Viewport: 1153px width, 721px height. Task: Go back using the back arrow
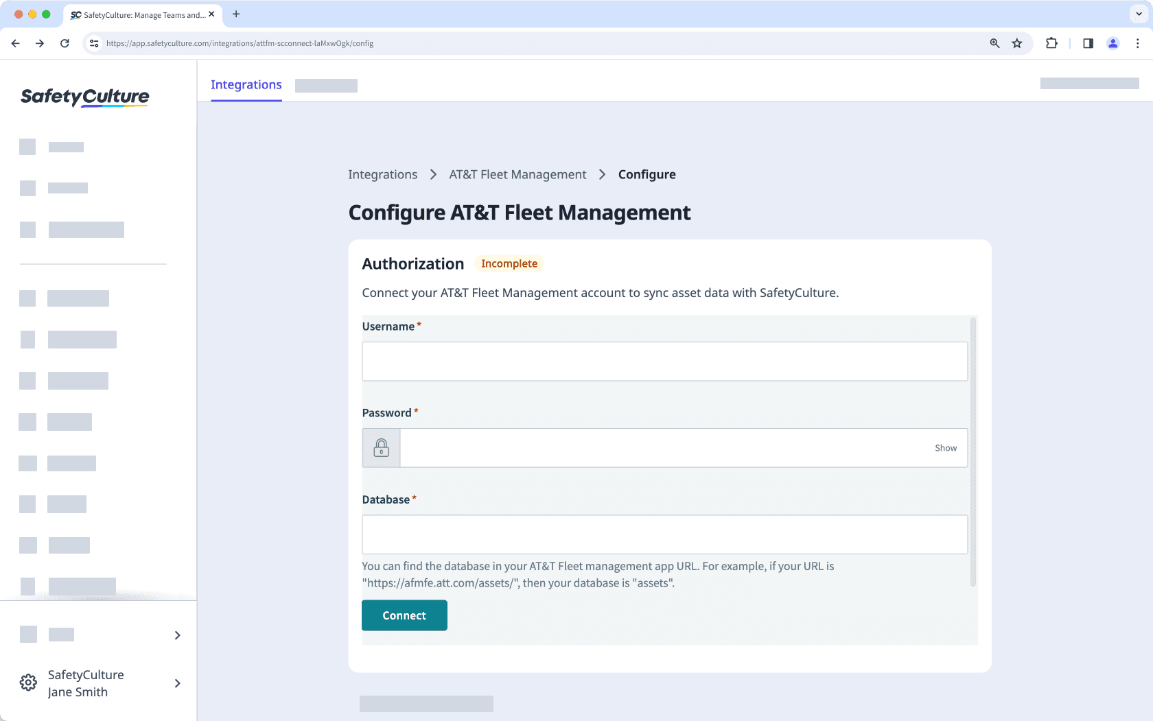pos(15,43)
